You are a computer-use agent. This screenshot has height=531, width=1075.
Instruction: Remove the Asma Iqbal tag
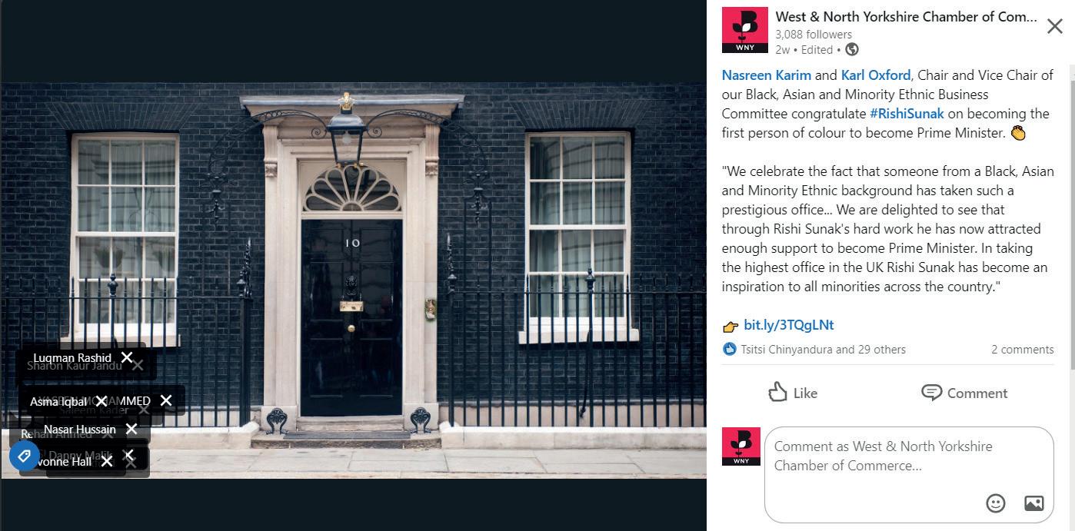coord(101,401)
